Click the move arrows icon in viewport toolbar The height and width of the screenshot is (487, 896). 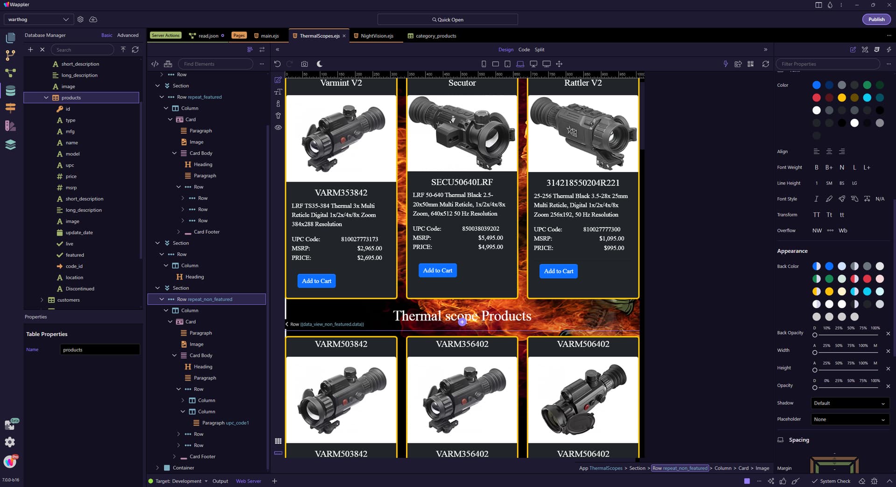(559, 64)
